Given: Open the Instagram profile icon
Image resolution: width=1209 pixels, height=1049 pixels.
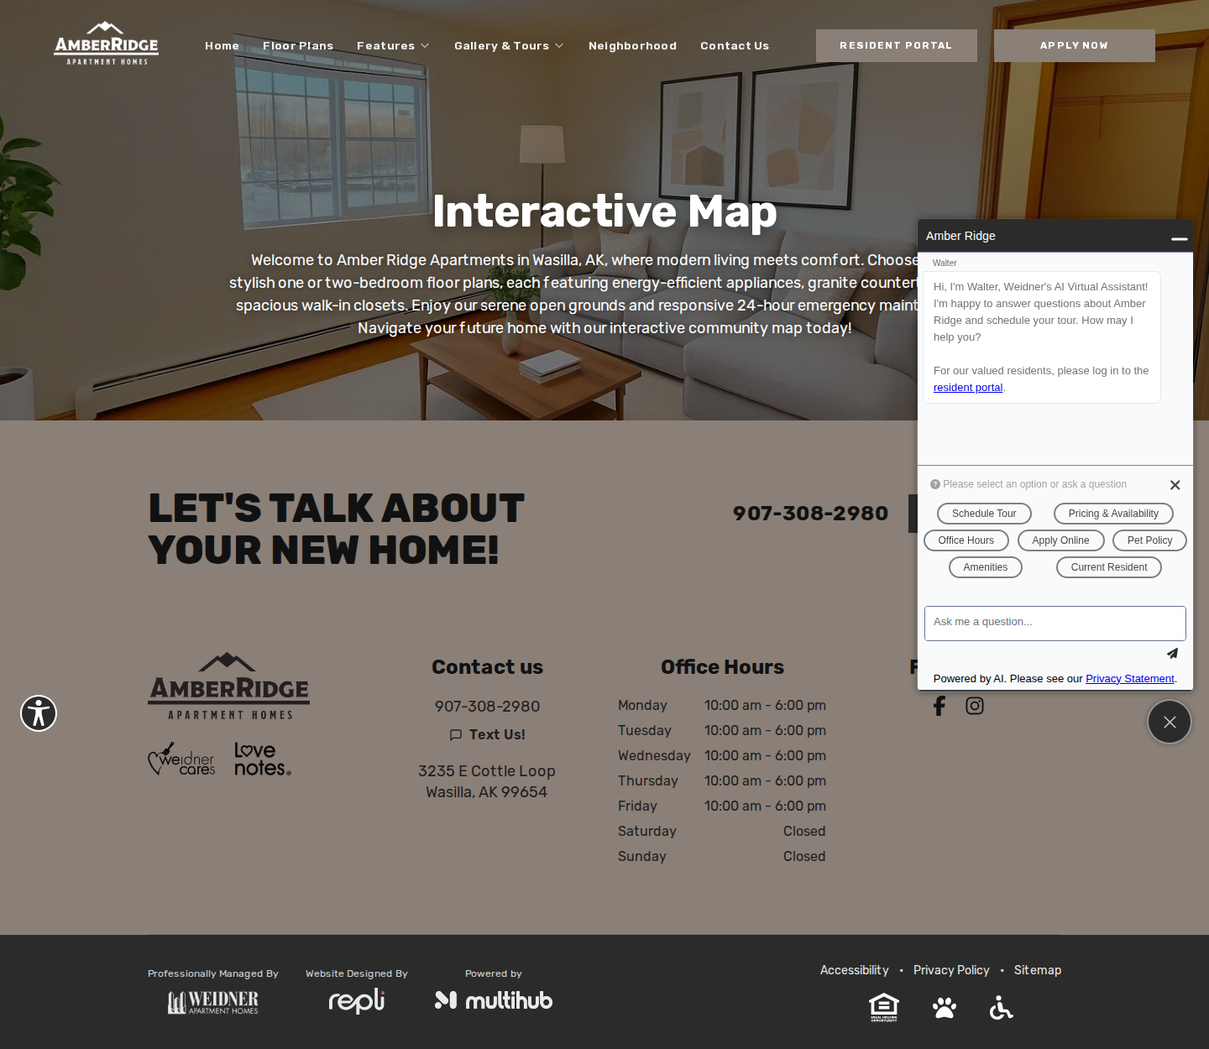Looking at the screenshot, I should [975, 706].
